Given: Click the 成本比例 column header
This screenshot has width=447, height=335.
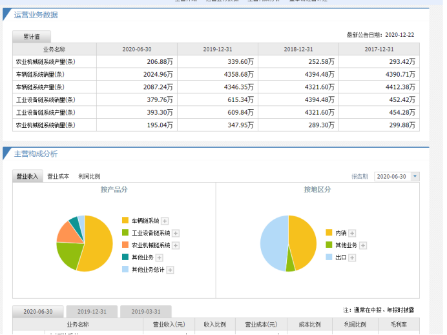Looking at the screenshot, I should [310, 325].
